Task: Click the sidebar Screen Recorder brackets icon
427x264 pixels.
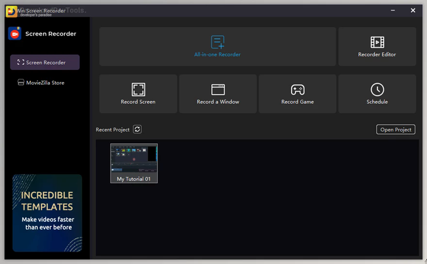Action: point(20,62)
